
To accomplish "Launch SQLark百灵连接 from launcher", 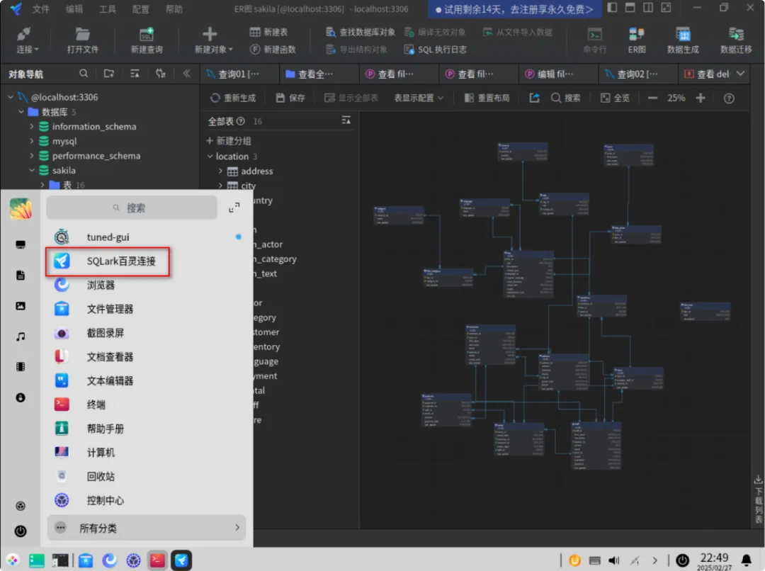I will coord(108,261).
